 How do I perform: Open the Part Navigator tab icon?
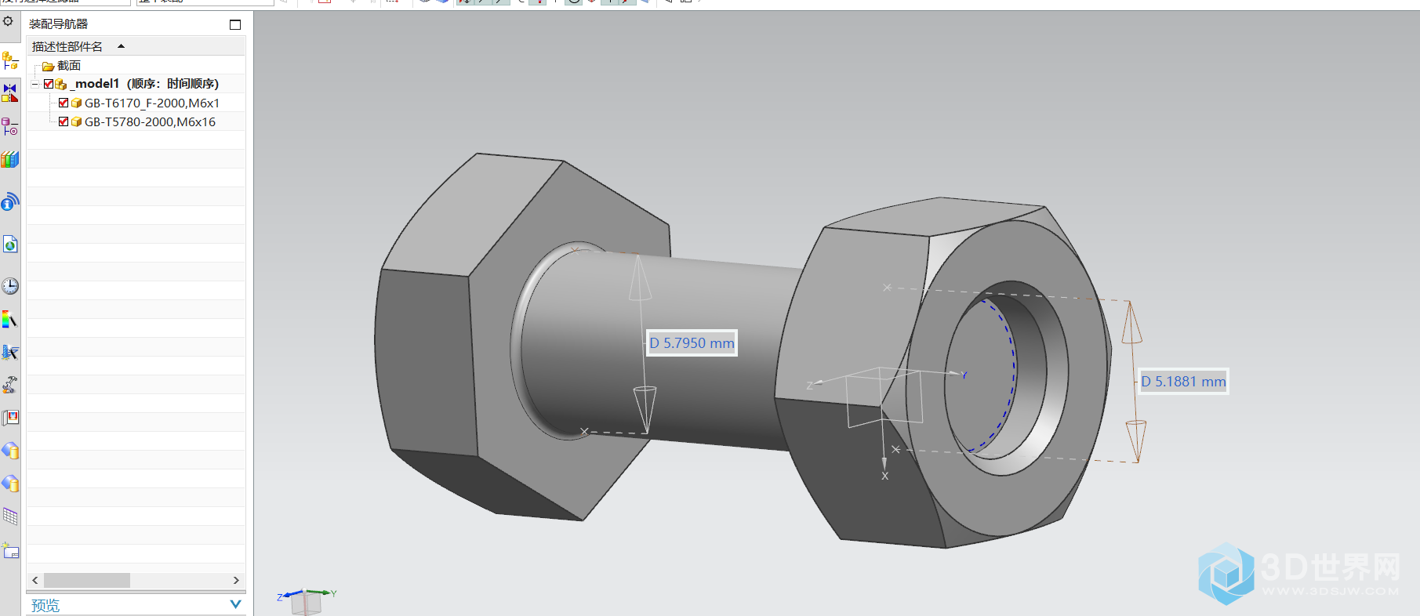pyautogui.click(x=10, y=125)
